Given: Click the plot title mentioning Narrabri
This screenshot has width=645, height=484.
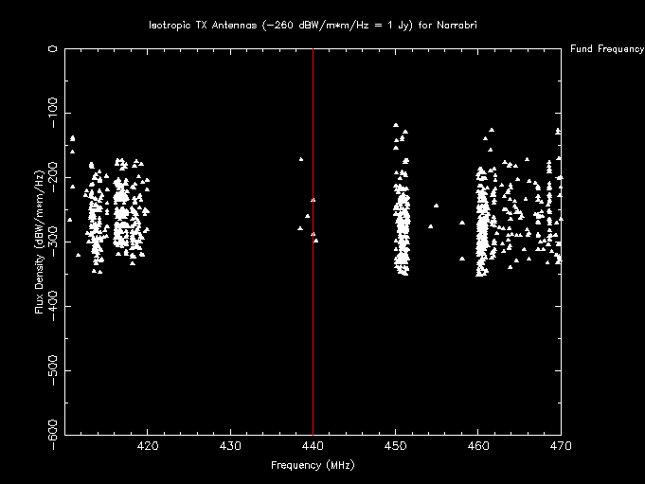Looking at the screenshot, I should 313,26.
